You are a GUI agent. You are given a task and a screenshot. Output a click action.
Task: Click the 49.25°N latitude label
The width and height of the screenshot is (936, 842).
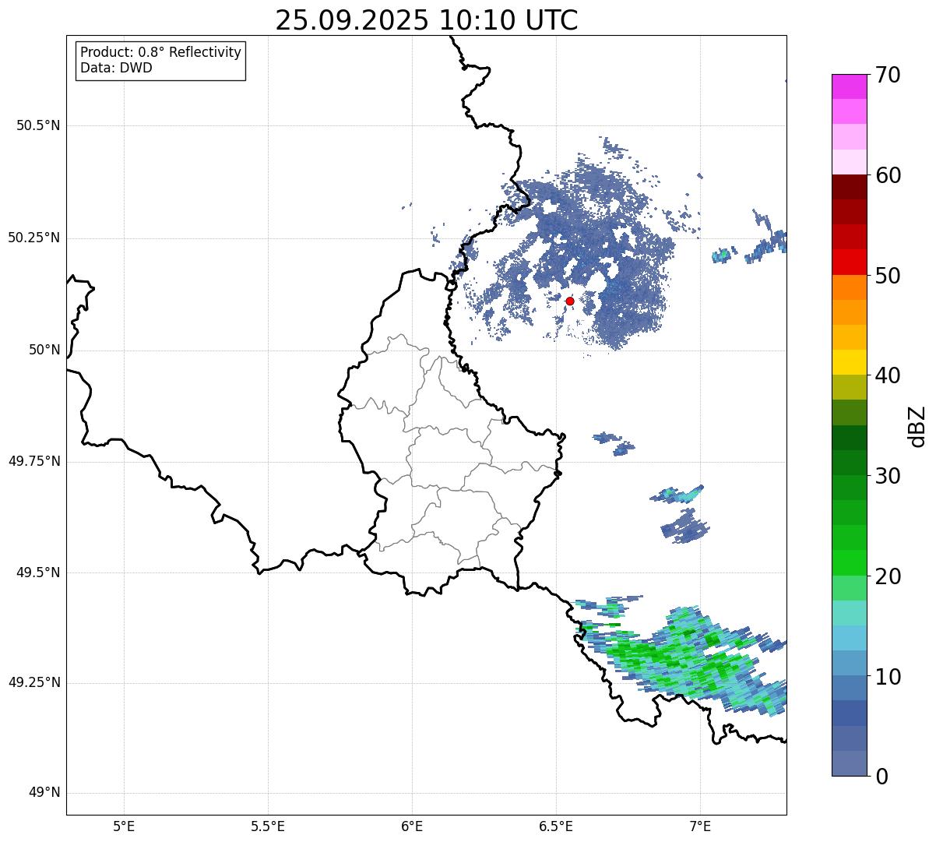[33, 683]
